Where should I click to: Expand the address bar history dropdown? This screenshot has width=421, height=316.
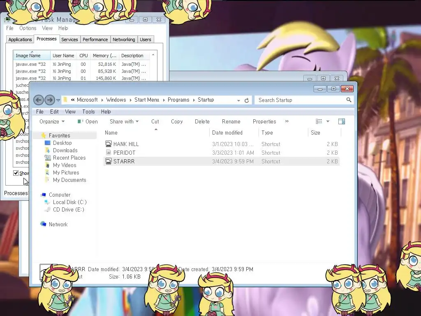(238, 100)
